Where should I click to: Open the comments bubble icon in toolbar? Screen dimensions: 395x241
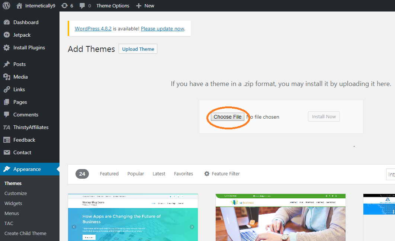pyautogui.click(x=82, y=6)
